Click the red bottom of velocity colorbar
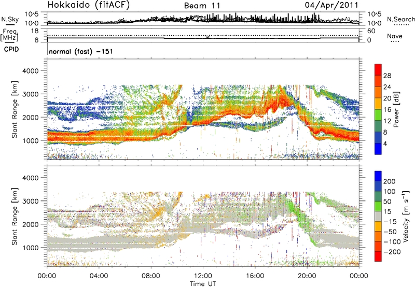 378,256
